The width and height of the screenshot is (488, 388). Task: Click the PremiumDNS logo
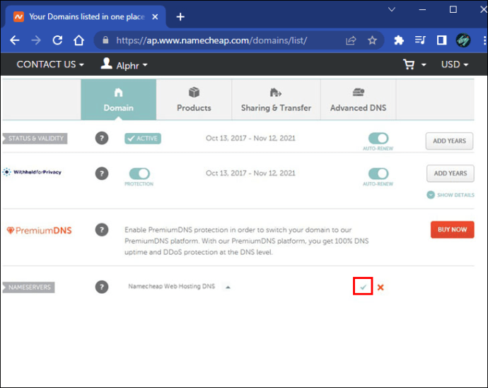(39, 231)
